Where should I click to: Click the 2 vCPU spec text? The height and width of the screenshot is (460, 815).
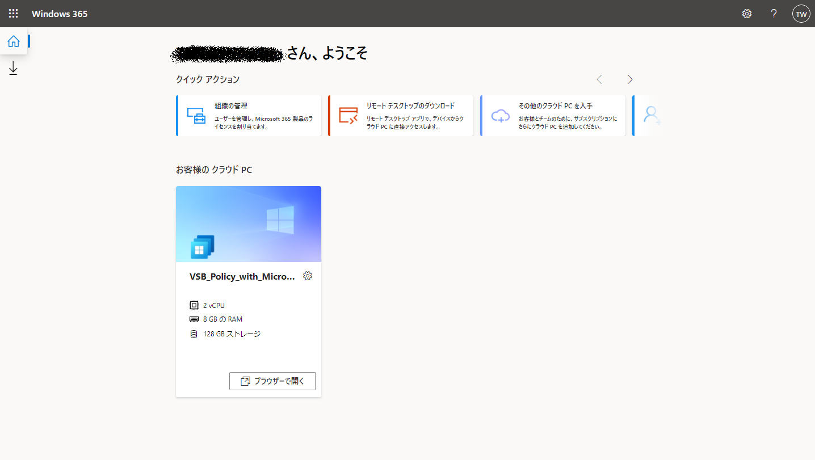coord(214,305)
